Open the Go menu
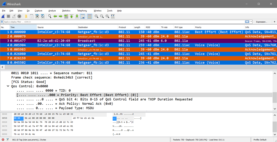Image resolution: width=277 pixels, height=142 pixels. (28, 11)
